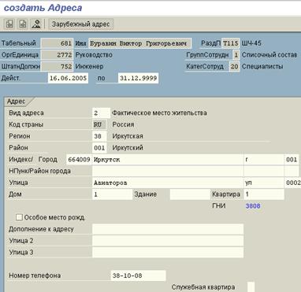Click the first document icon in toolbar
The width and height of the screenshot is (301, 292).
(x=9, y=24)
